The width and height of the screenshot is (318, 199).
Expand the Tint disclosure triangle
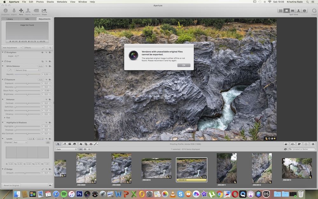tap(5, 117)
